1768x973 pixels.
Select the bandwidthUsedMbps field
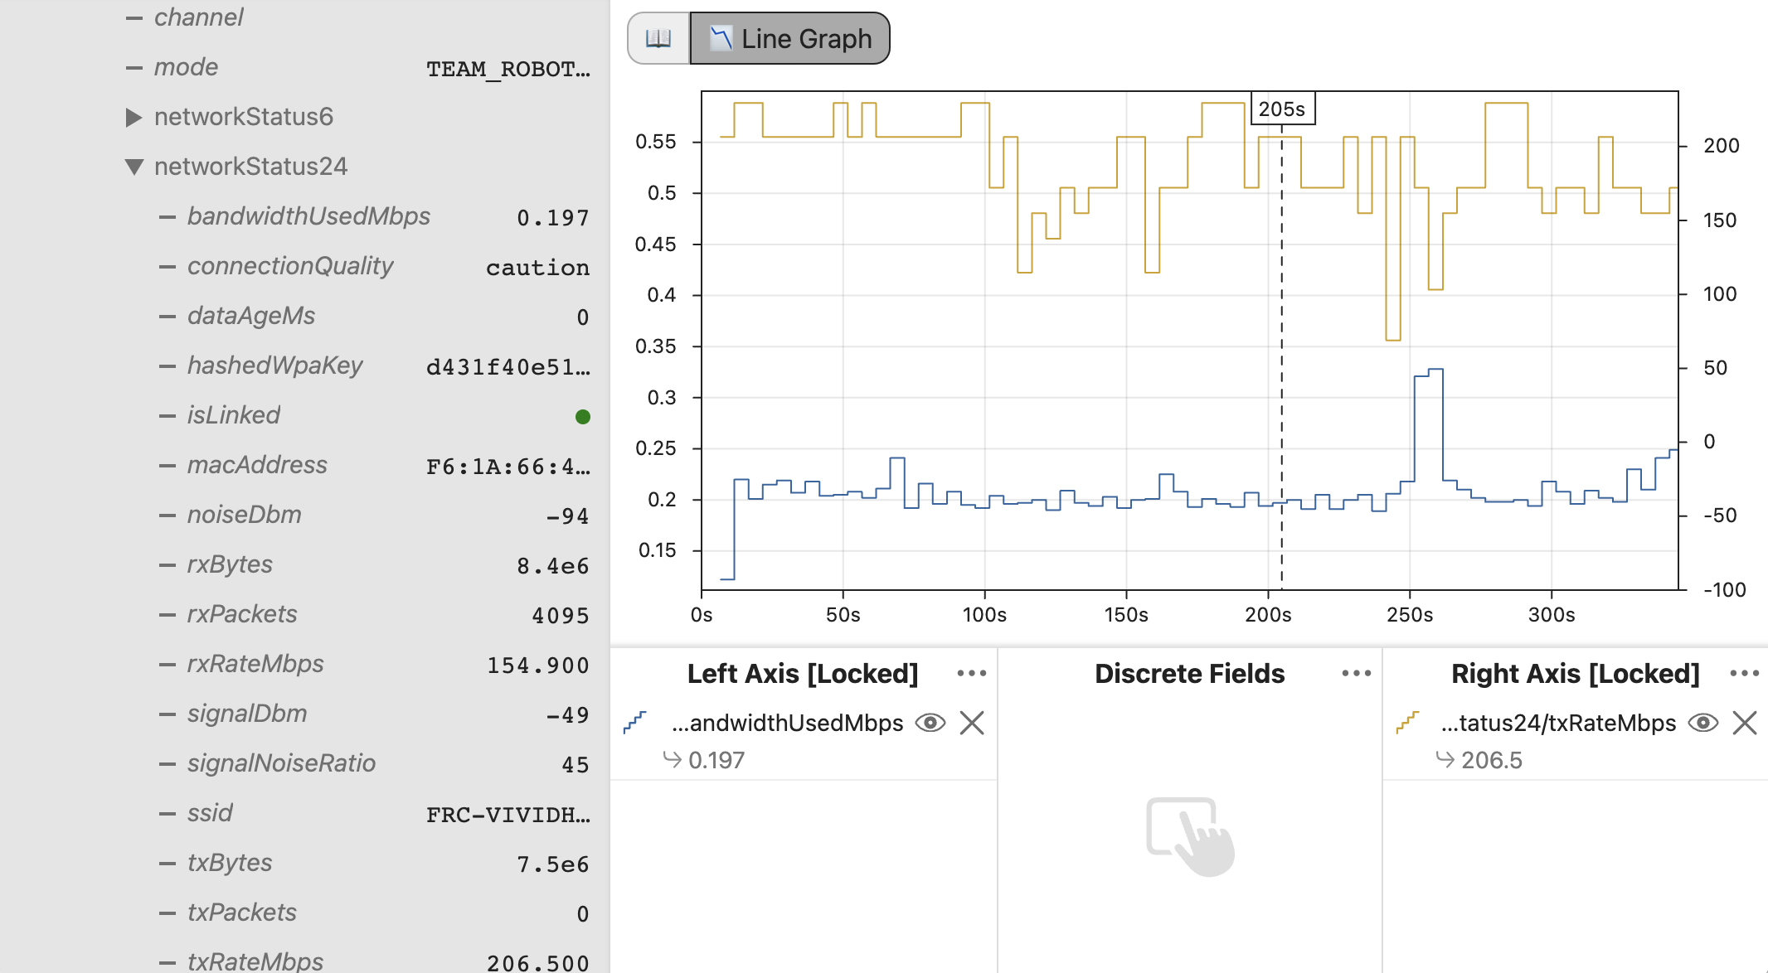[308, 216]
